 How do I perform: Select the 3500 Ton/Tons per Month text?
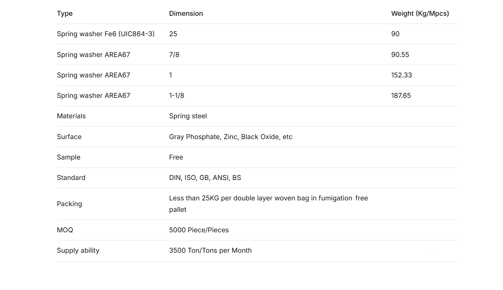[x=210, y=251]
